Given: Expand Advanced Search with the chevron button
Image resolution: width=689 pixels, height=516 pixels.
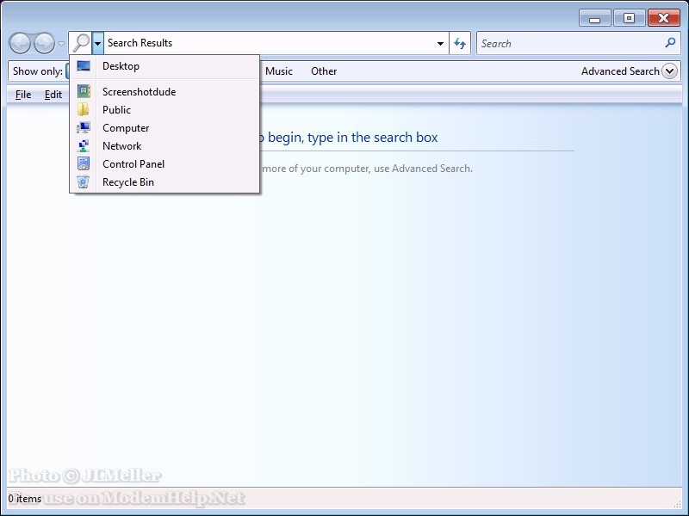Looking at the screenshot, I should pyautogui.click(x=670, y=71).
